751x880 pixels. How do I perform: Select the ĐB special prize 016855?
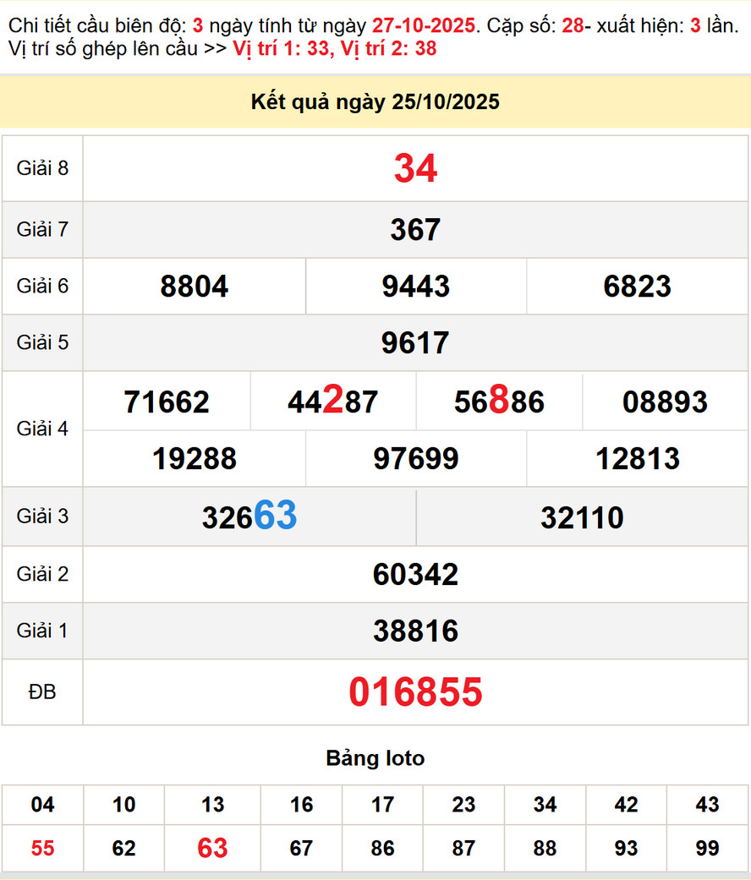click(x=415, y=692)
